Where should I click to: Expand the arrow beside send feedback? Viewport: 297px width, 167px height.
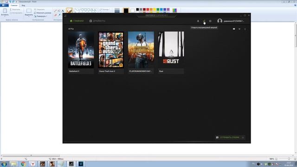pos(243,137)
